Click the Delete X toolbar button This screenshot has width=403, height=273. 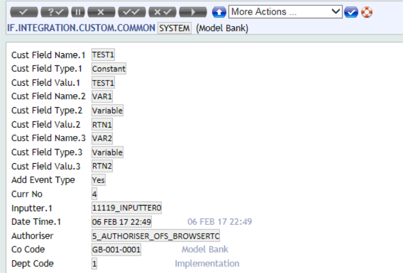point(101,12)
